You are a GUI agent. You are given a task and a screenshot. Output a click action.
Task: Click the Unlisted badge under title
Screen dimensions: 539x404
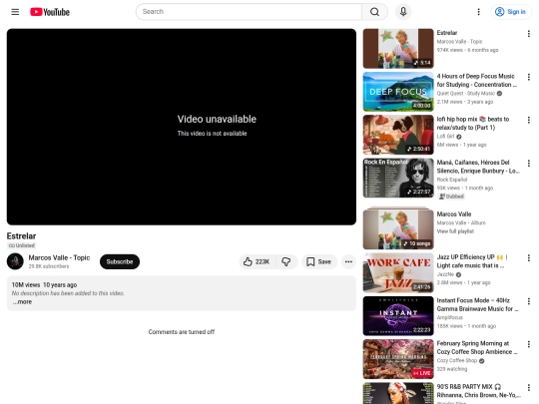point(21,245)
